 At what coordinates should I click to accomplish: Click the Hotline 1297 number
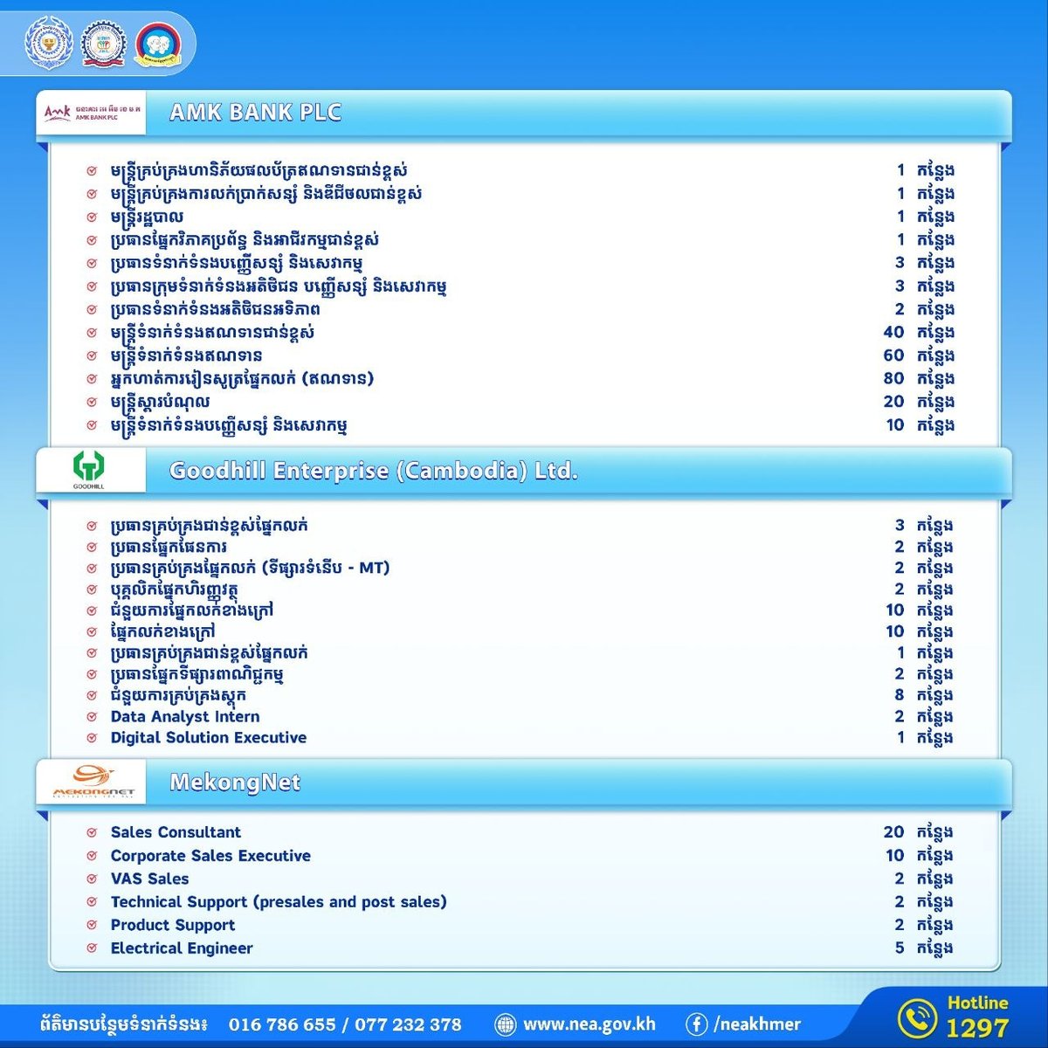[x=977, y=1028]
